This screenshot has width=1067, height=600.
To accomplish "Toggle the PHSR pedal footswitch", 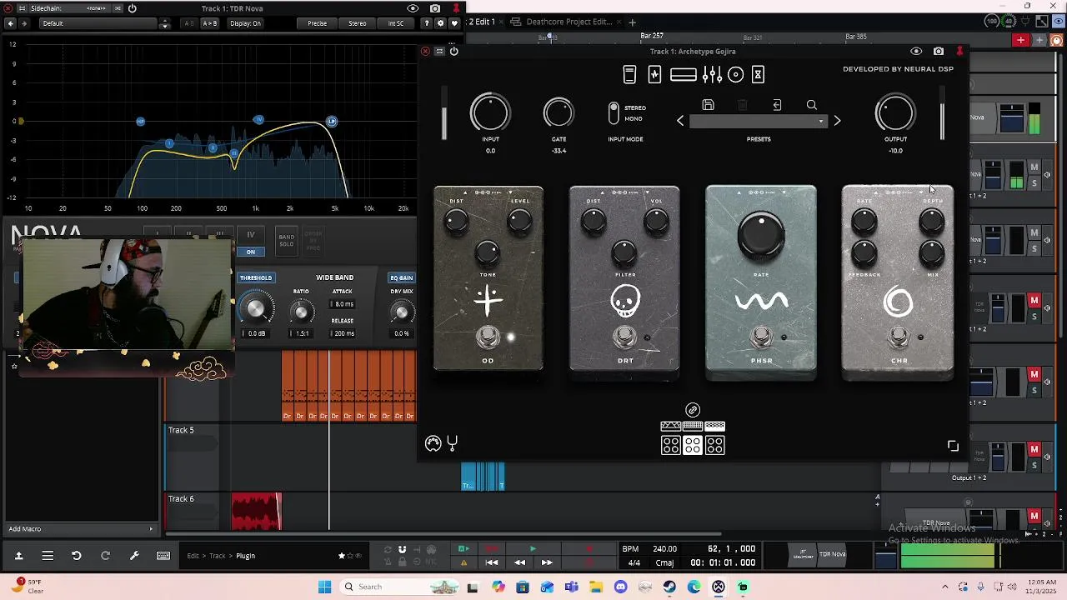I will (x=761, y=337).
